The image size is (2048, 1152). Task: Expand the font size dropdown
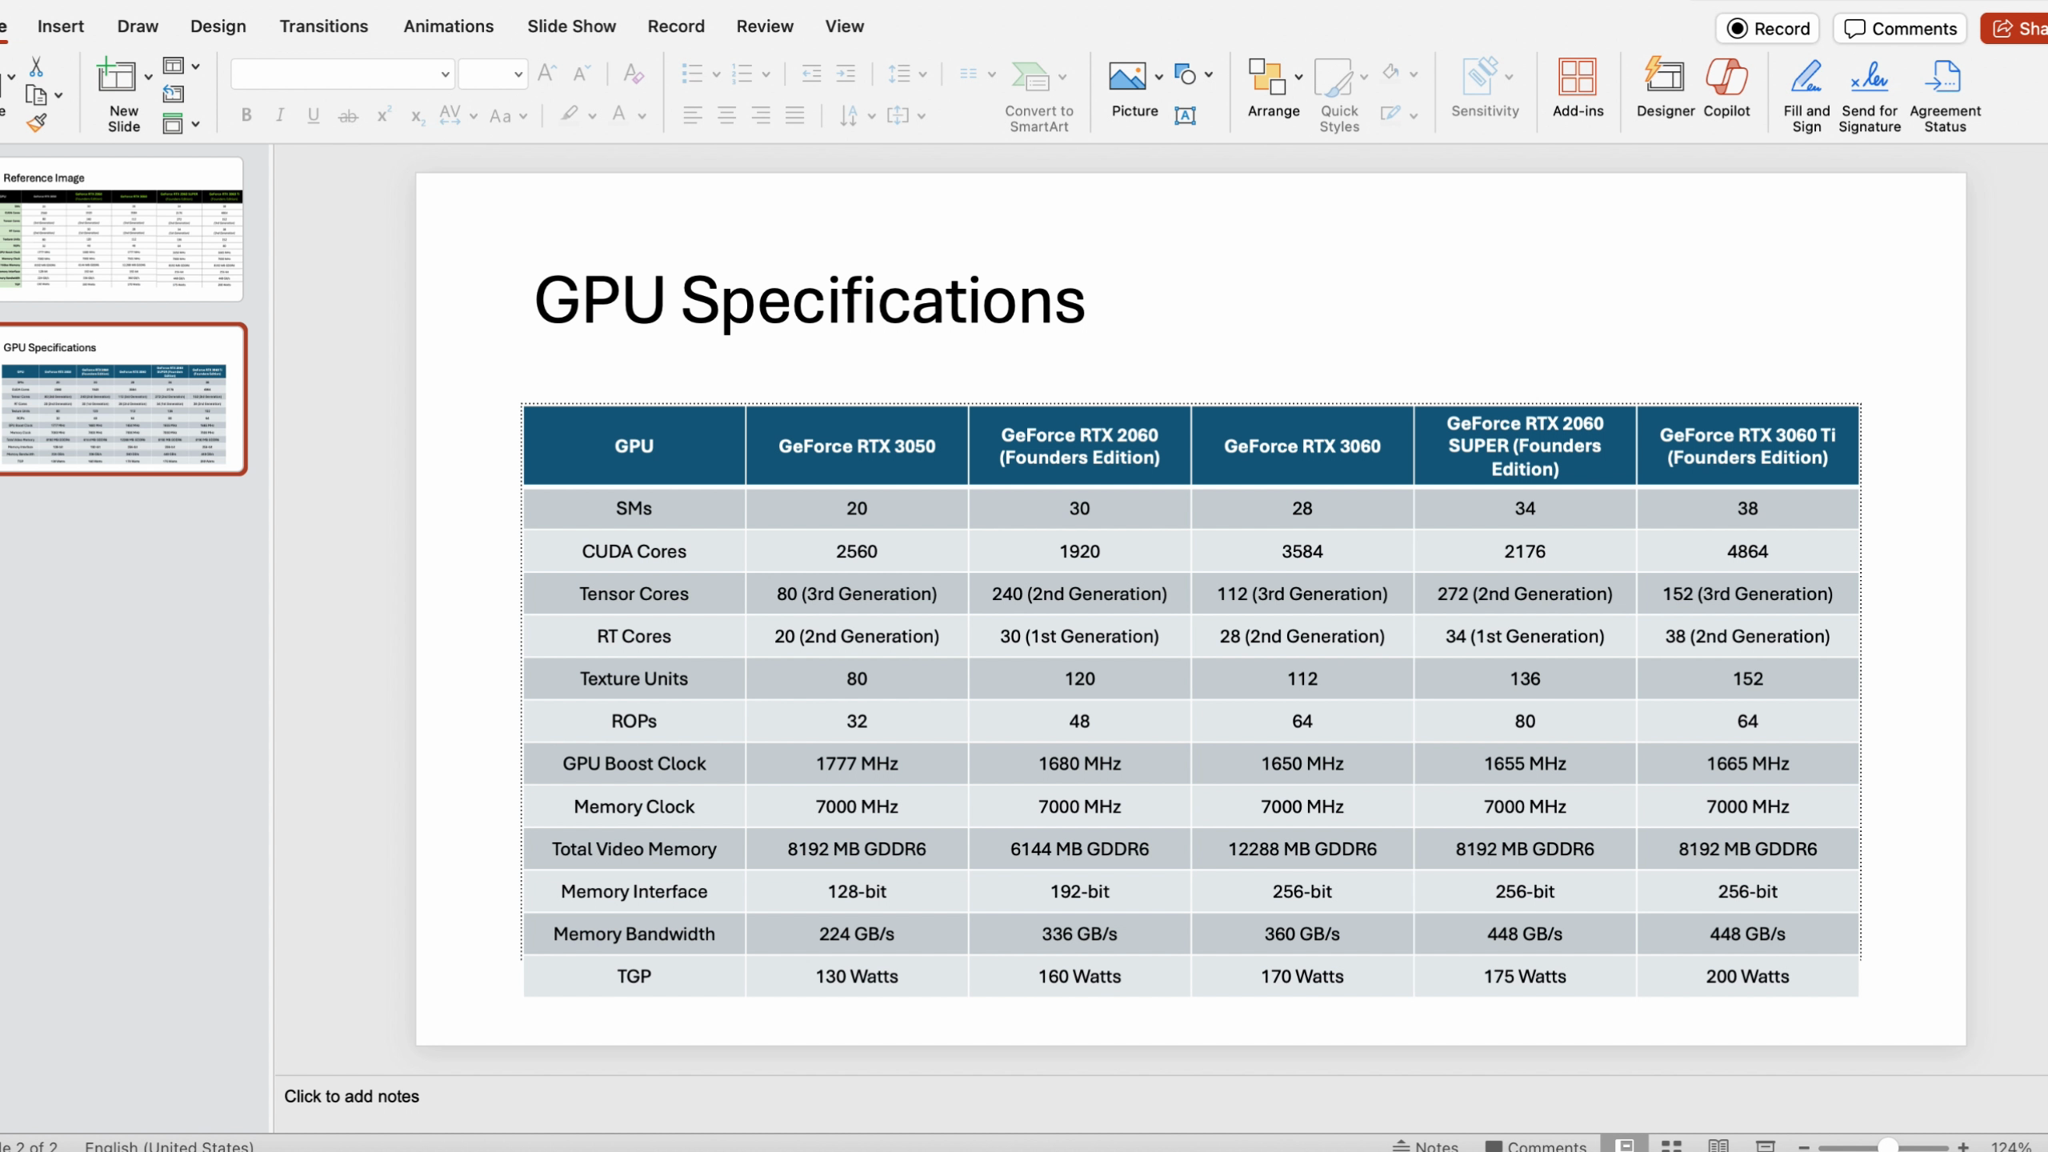518,74
